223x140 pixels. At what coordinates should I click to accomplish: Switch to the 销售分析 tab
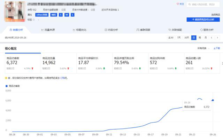[16, 30]
